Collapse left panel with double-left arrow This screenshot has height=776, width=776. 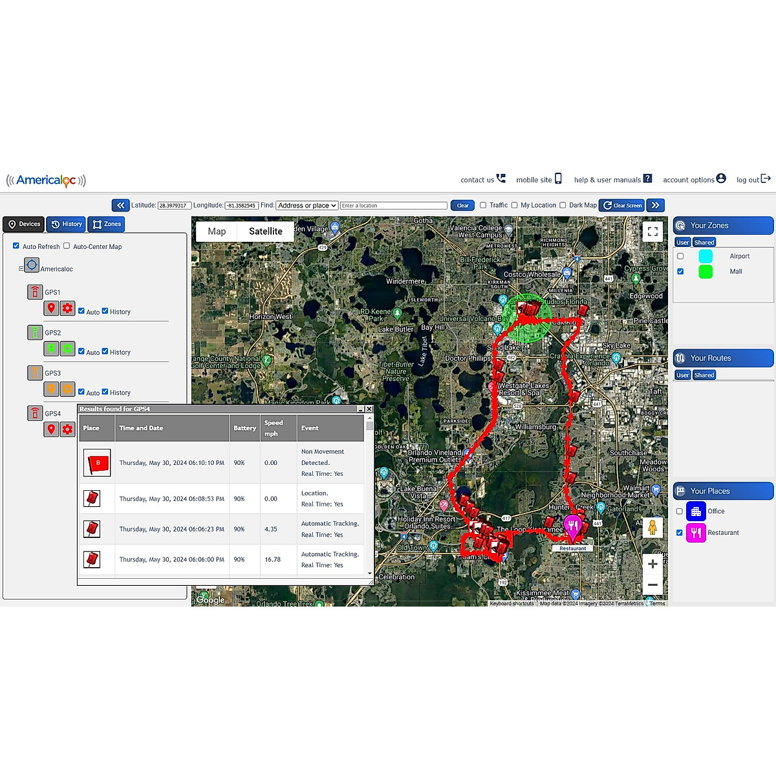tap(120, 205)
